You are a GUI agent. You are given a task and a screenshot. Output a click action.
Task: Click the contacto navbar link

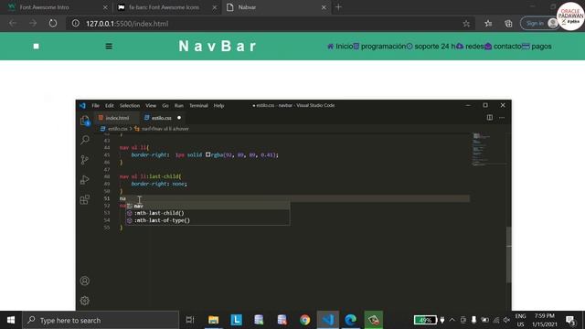click(x=503, y=47)
